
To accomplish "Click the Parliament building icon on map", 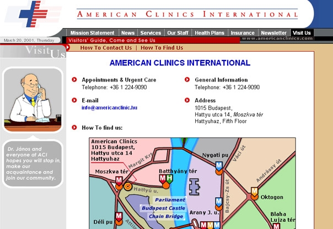I will tap(195, 187).
